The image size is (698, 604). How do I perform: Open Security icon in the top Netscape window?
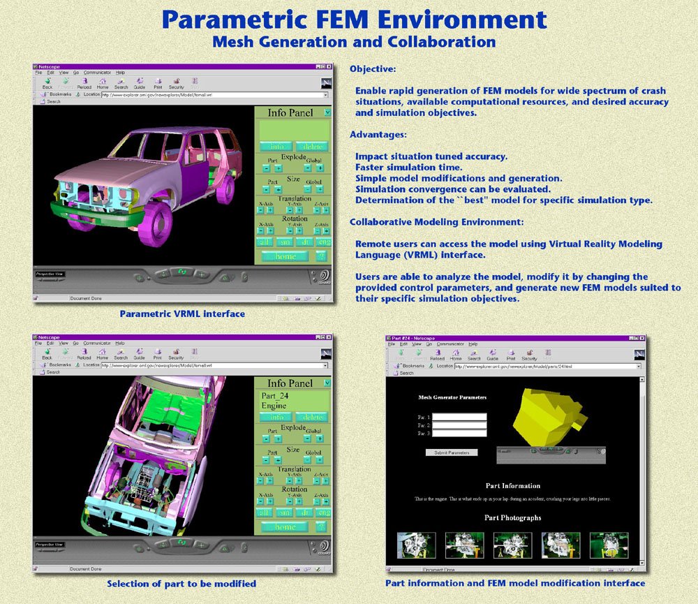tap(176, 83)
